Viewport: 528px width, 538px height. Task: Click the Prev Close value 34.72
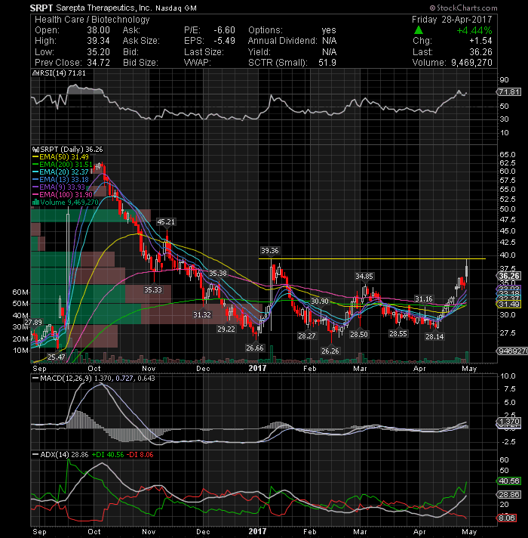click(x=98, y=63)
